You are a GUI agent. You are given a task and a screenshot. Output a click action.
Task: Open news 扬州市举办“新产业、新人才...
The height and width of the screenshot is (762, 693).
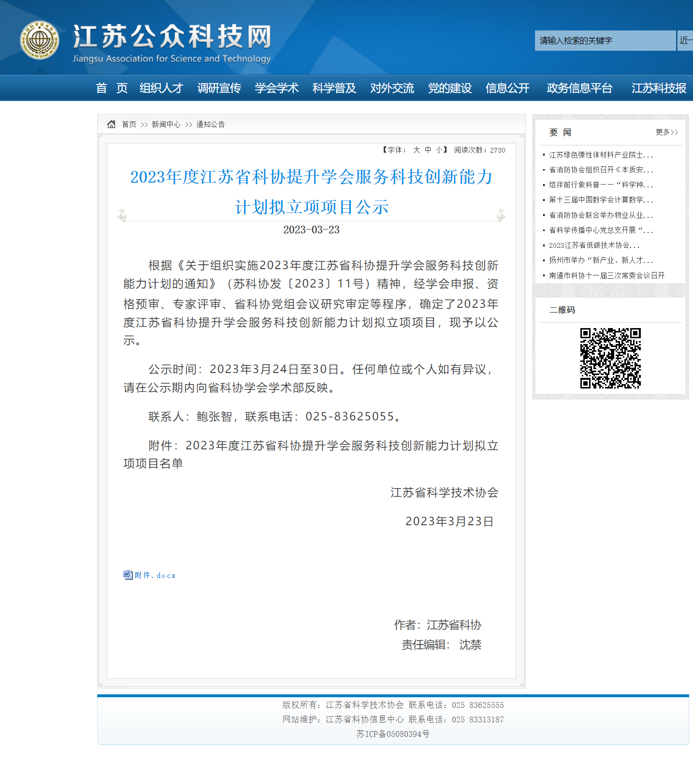coord(601,260)
